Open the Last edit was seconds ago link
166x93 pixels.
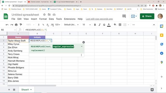pyautogui.click(x=99, y=19)
